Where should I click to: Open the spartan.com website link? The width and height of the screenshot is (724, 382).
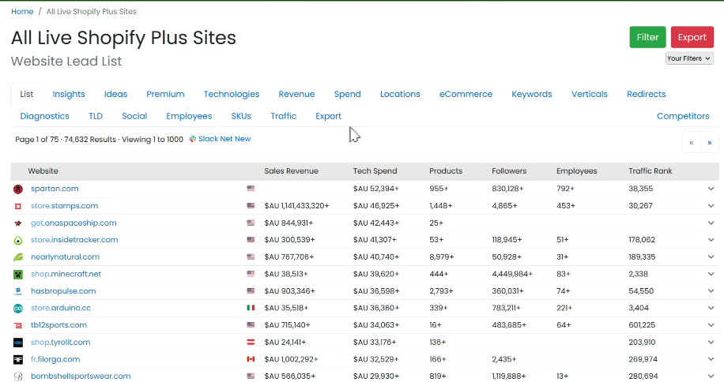[55, 189]
